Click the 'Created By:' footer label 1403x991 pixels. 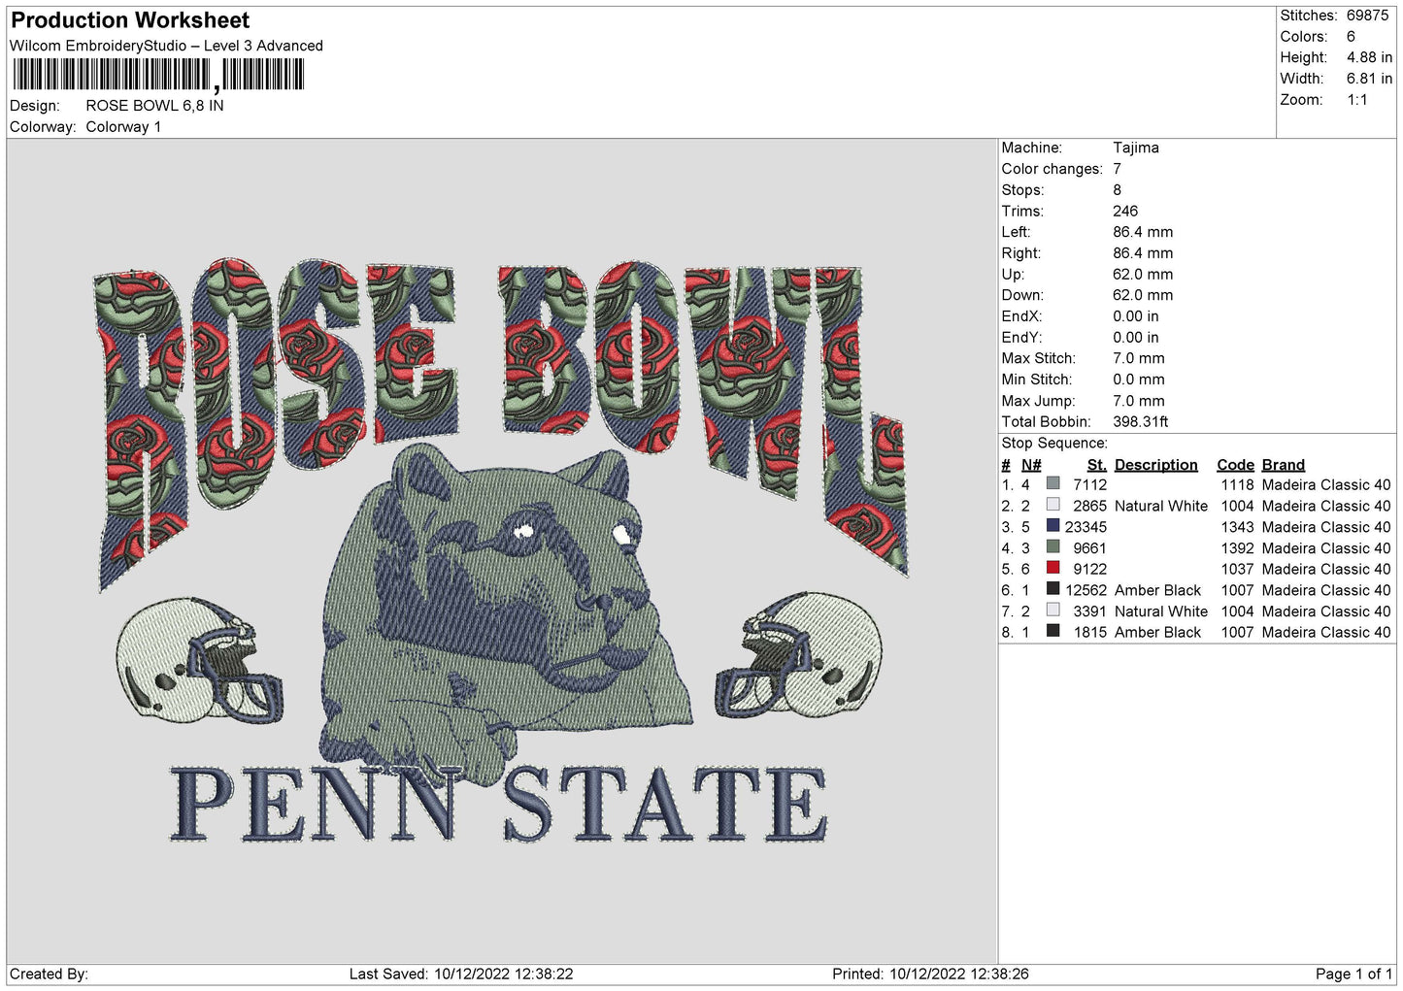click(49, 974)
